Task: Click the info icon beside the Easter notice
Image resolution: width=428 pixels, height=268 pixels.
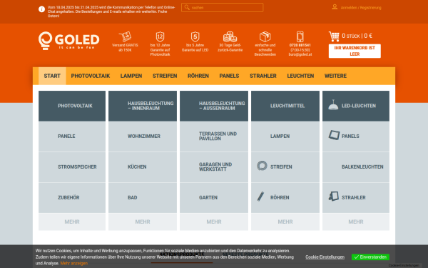Action: (42, 9)
